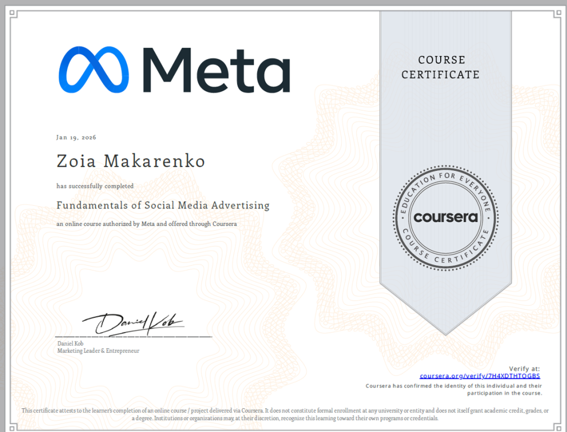Select the recipient name Zoia Makarenko
The height and width of the screenshot is (432, 567).
coord(131,162)
